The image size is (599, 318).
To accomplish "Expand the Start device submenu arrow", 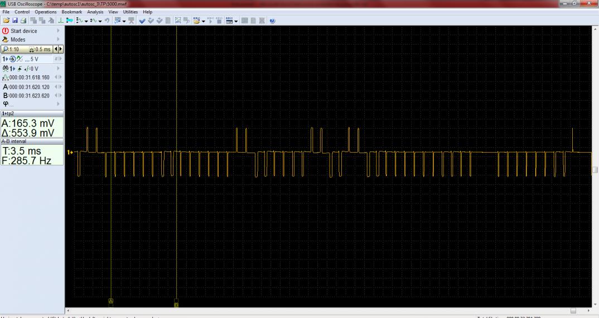I will tap(57, 31).
